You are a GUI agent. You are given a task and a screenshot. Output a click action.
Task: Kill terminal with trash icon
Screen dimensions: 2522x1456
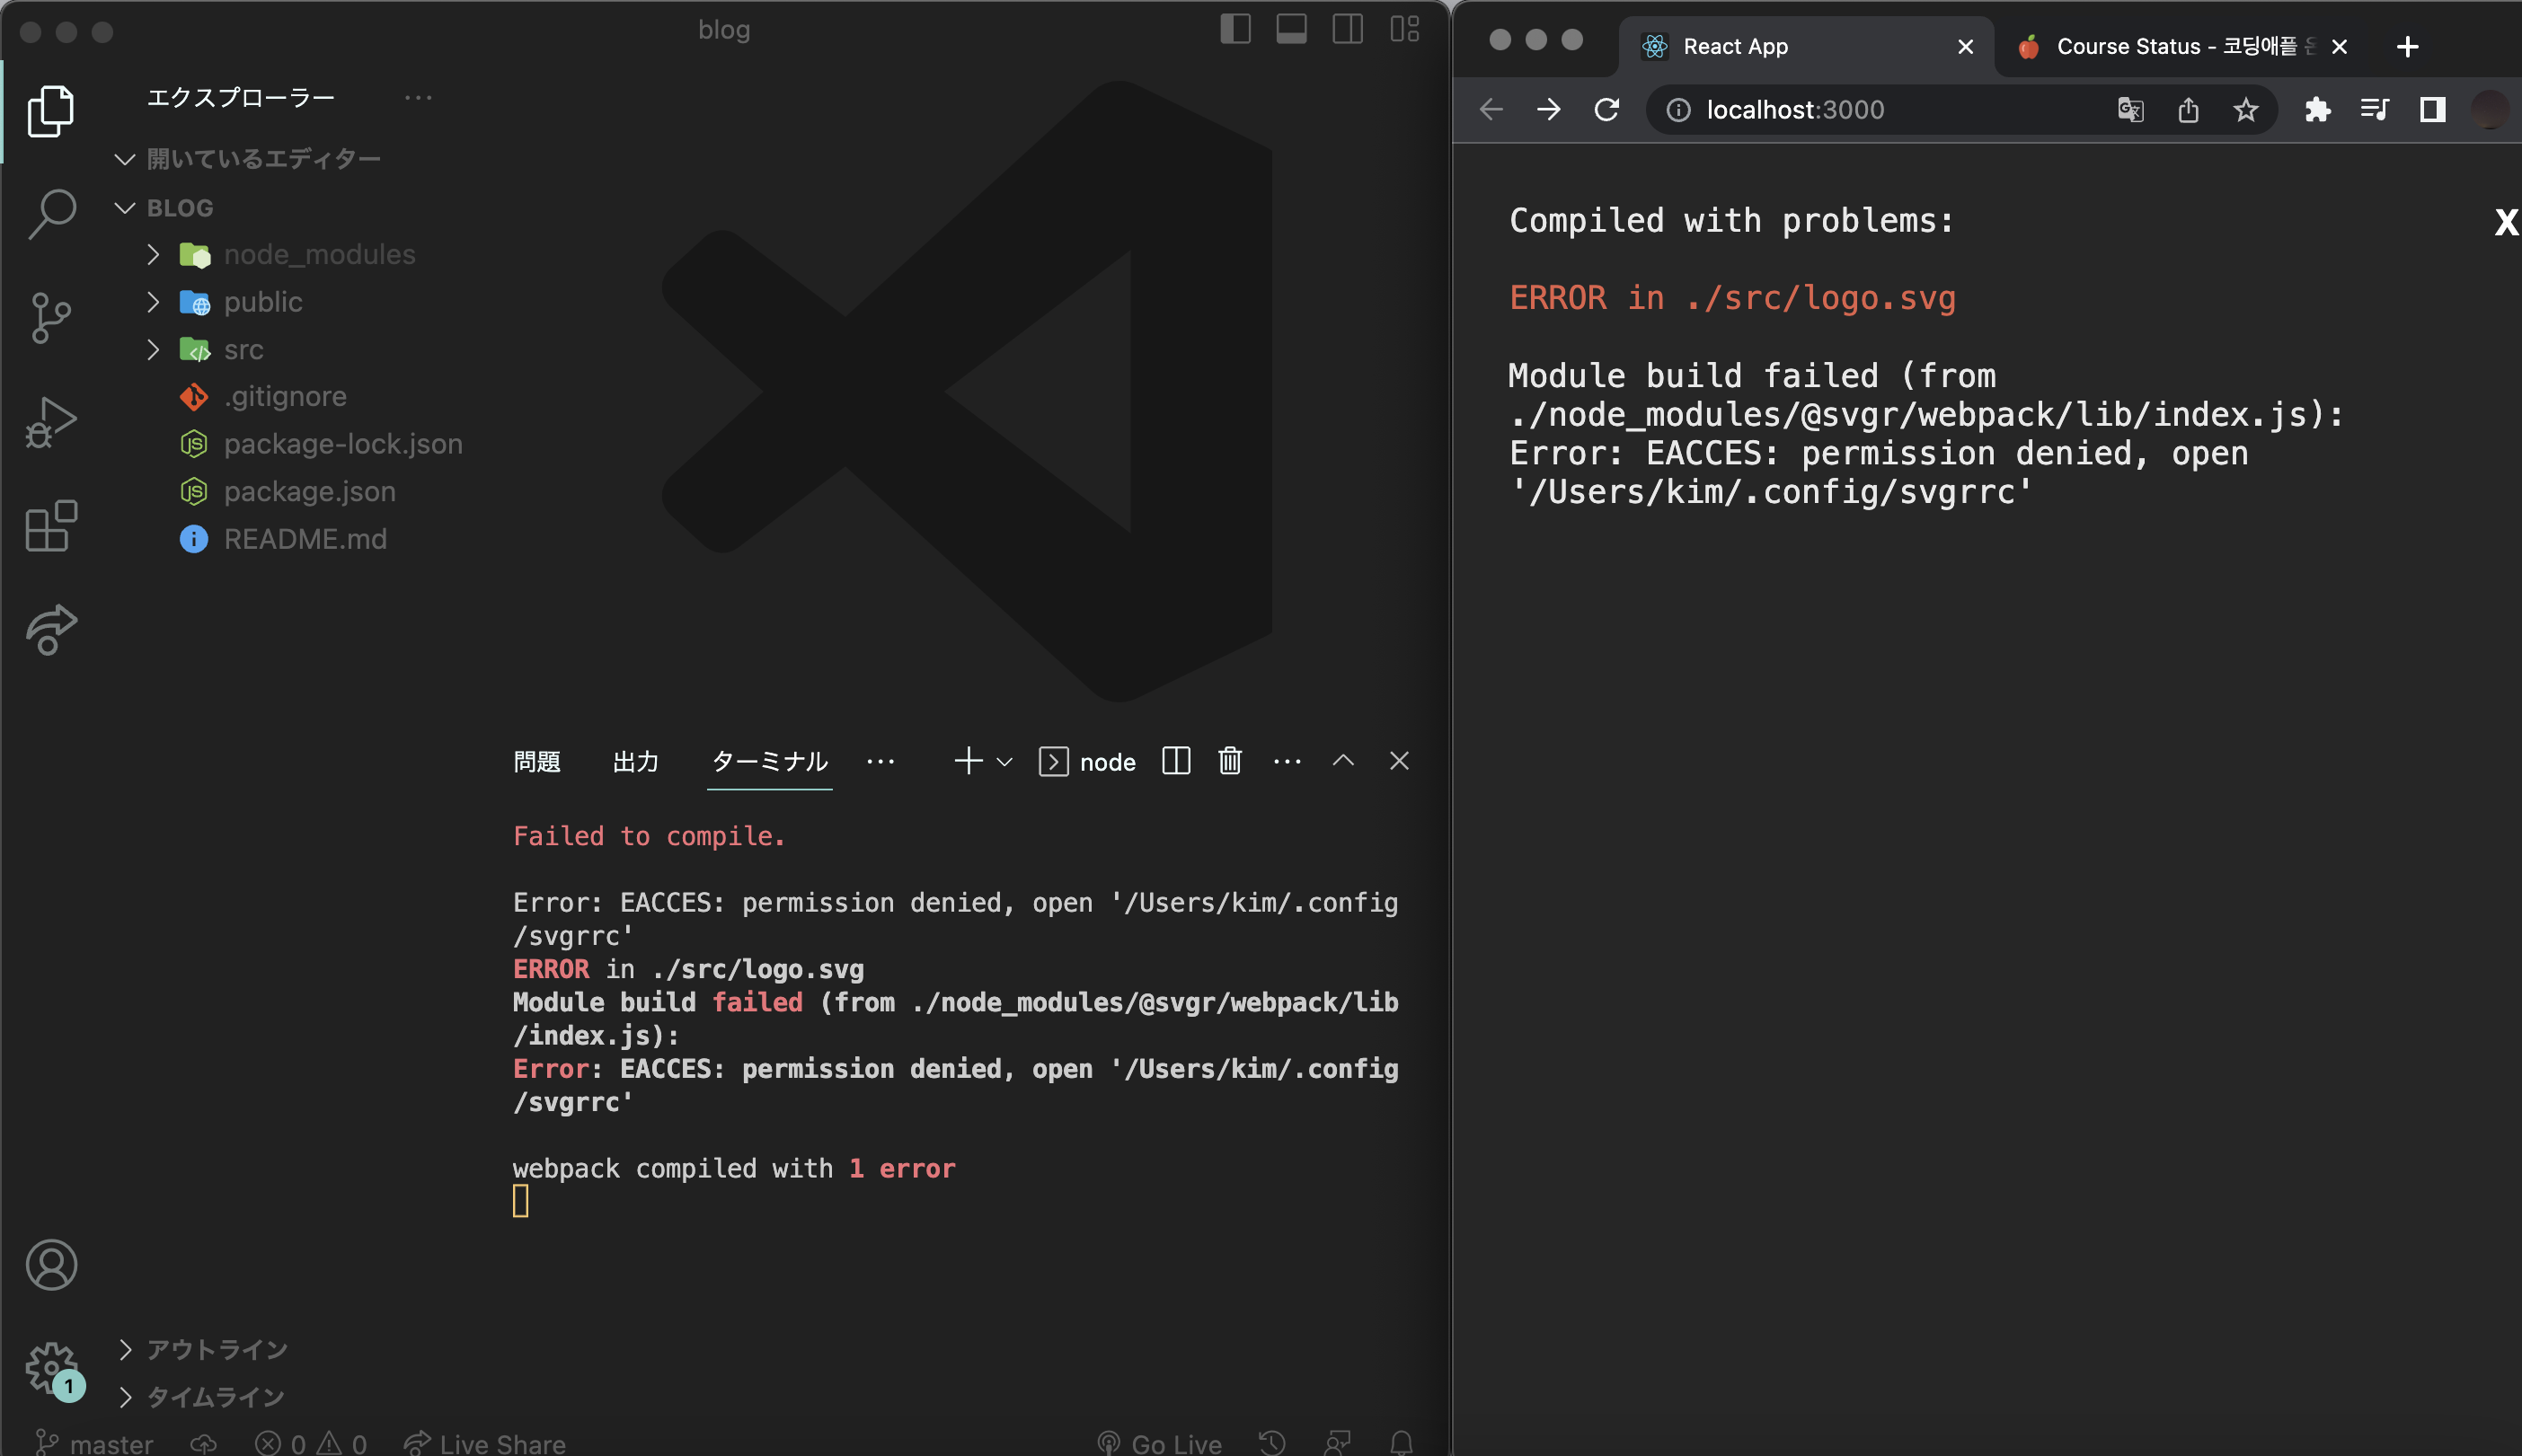1230,761
